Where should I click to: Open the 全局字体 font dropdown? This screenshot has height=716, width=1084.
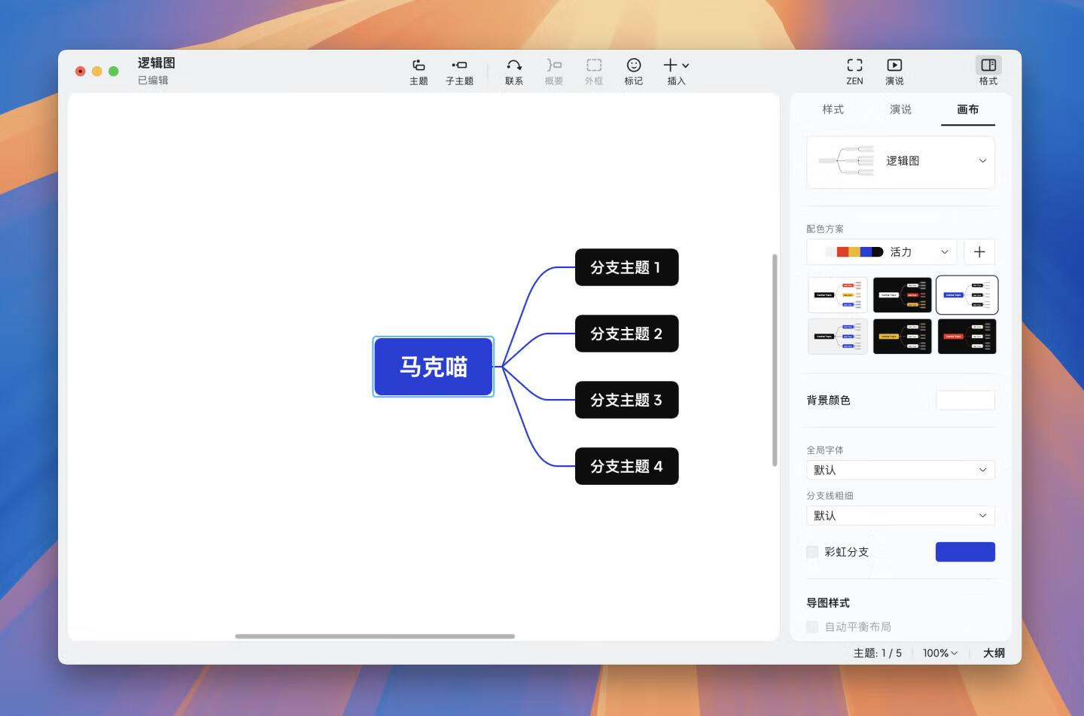(x=900, y=470)
